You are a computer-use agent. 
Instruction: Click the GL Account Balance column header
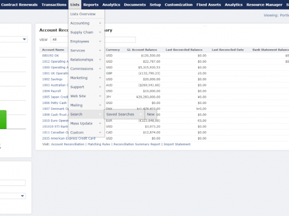click(142, 50)
